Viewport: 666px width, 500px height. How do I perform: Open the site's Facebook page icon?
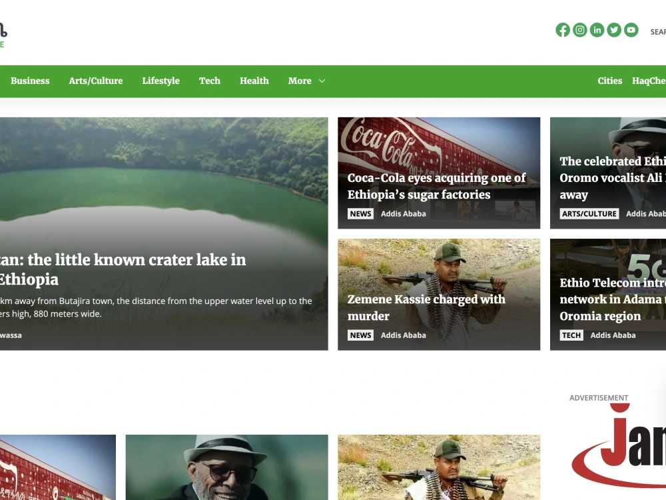click(562, 29)
